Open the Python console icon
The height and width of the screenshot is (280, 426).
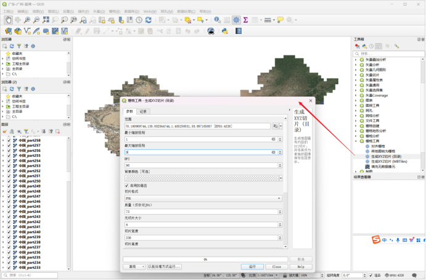click(x=224, y=31)
